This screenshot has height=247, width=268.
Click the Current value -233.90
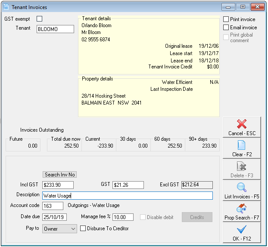105,146
